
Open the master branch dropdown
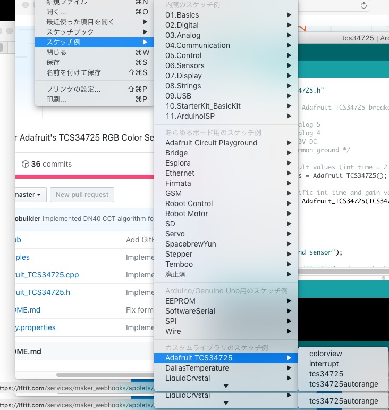pyautogui.click(x=30, y=195)
